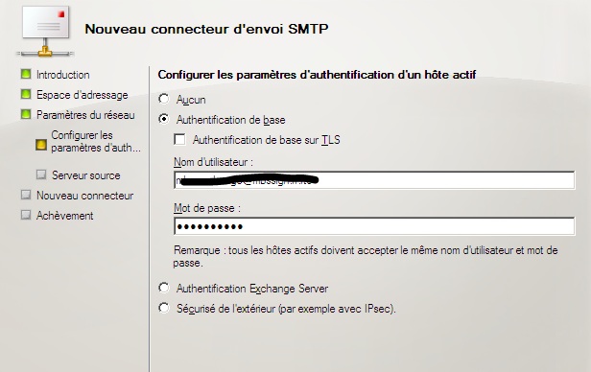Viewport: 591px width, 372px height.
Task: Enable Authentification de base sur TLS checkbox
Action: click(x=179, y=139)
